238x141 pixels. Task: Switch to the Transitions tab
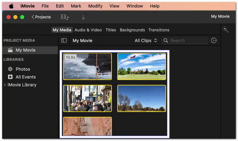(159, 30)
